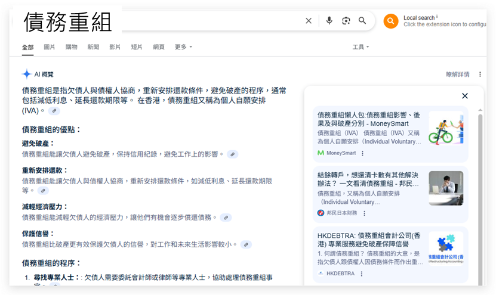Click the magnifying glass search icon
The image size is (496, 295).
pos(362,21)
